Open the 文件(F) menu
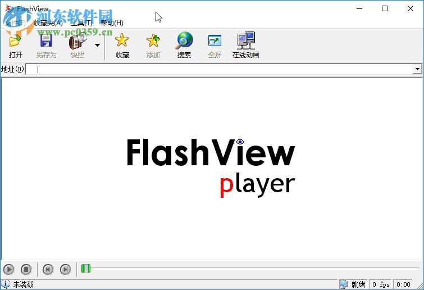The height and width of the screenshot is (290, 424). click(x=15, y=23)
